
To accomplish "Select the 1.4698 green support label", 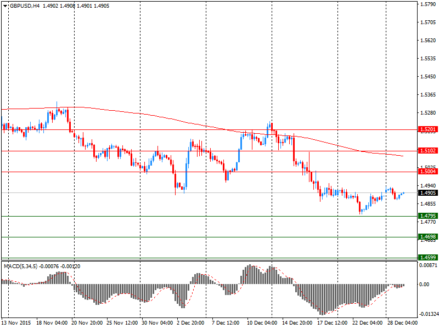I will click(428, 237).
